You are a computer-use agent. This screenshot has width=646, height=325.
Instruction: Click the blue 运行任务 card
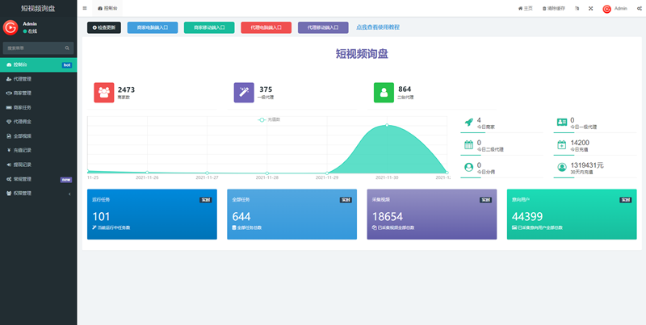point(152,215)
